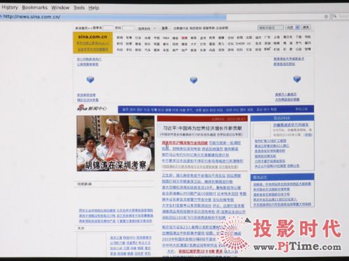The width and height of the screenshot is (349, 261).
Task: Click the NBA link in navigation grid
Action: (x=166, y=38)
